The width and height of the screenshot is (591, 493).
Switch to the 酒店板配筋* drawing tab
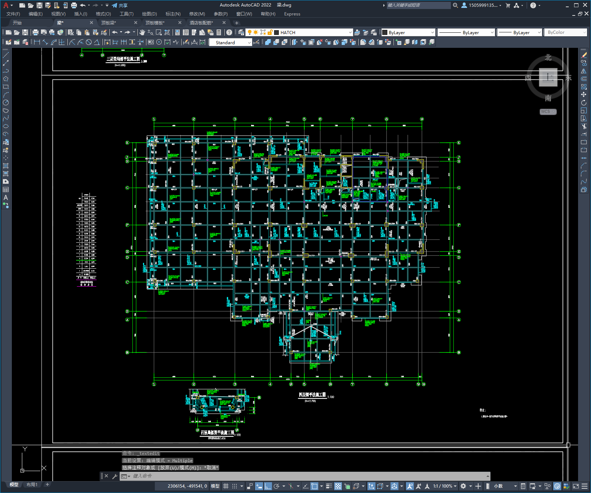[201, 23]
